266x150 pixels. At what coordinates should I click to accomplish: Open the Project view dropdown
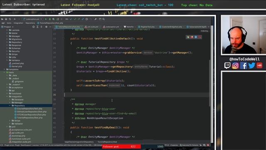click(x=7, y=27)
